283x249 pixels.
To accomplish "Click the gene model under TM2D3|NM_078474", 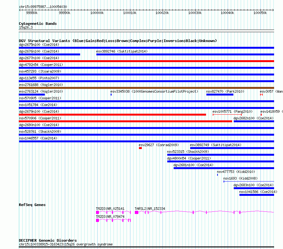I will pyautogui.click(x=113, y=220).
